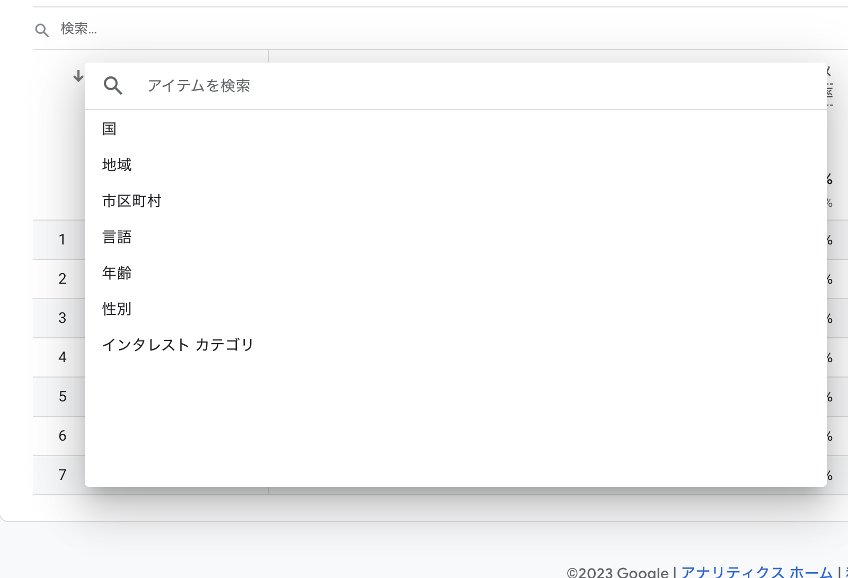The image size is (848, 578).
Task: Choose the 言語 dimension option
Action: [x=117, y=237]
